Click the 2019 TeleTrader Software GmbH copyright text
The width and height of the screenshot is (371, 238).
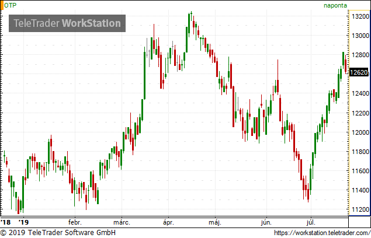click(x=58, y=233)
